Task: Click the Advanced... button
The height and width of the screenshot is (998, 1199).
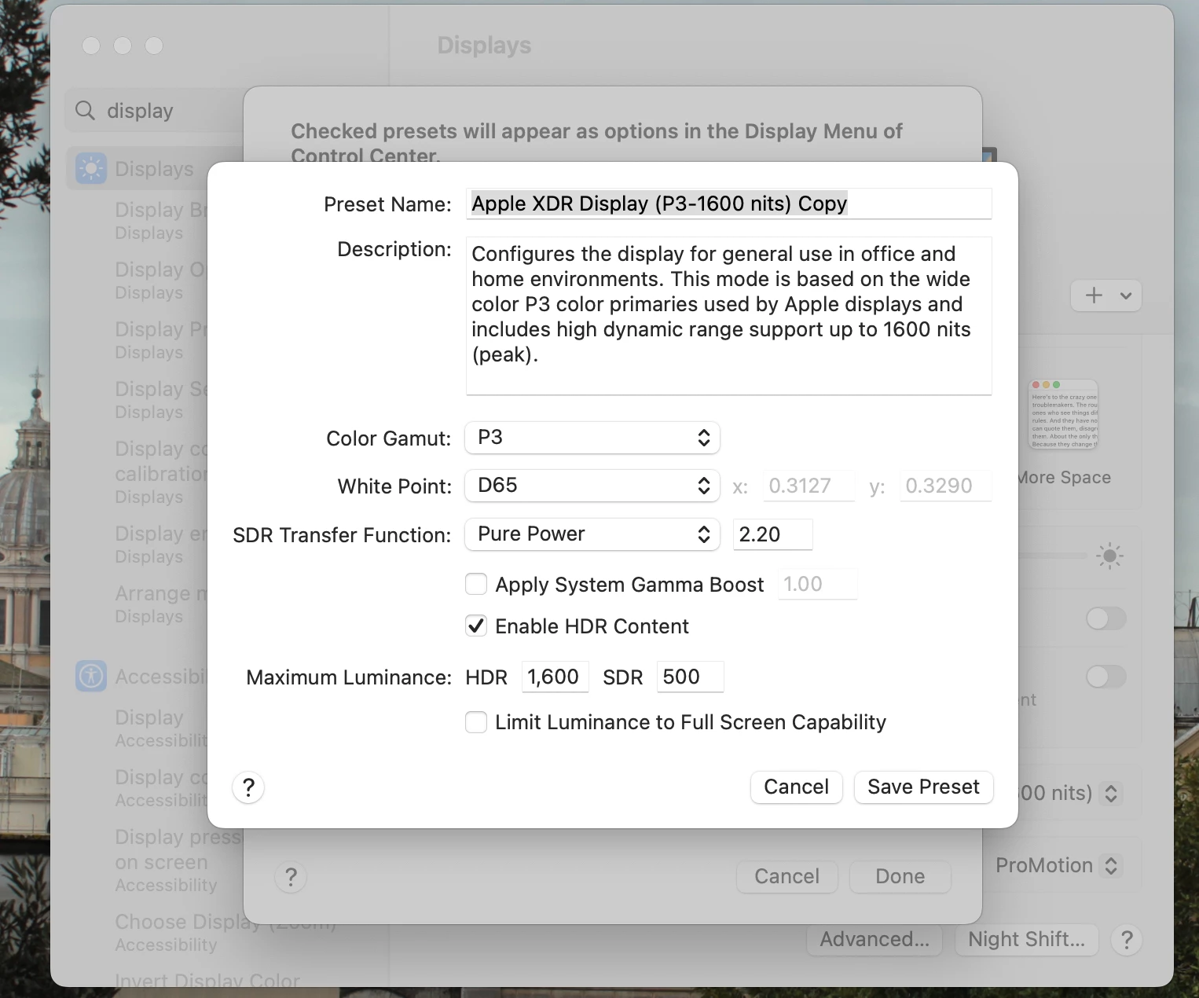Action: tap(874, 940)
